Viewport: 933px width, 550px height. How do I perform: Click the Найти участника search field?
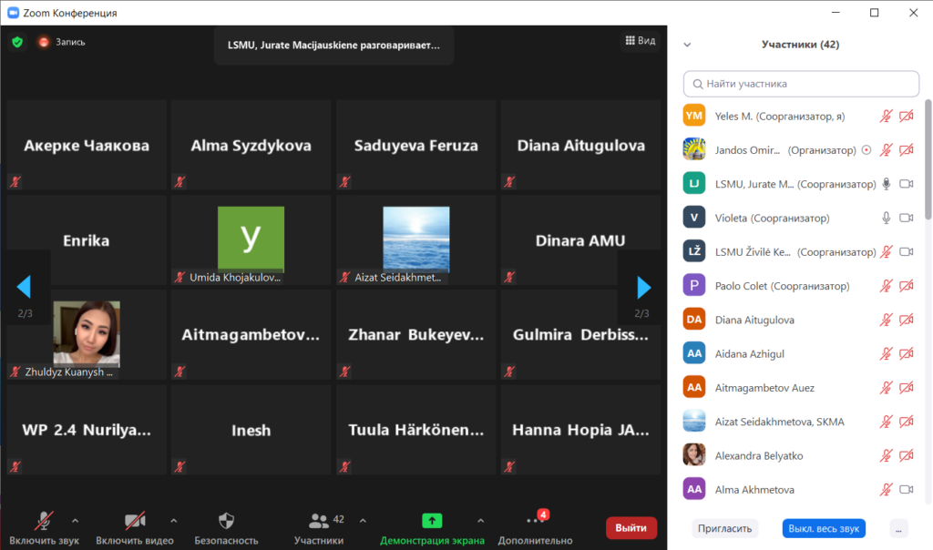point(801,84)
